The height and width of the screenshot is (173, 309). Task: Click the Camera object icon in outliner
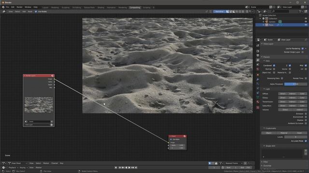pos(267,22)
